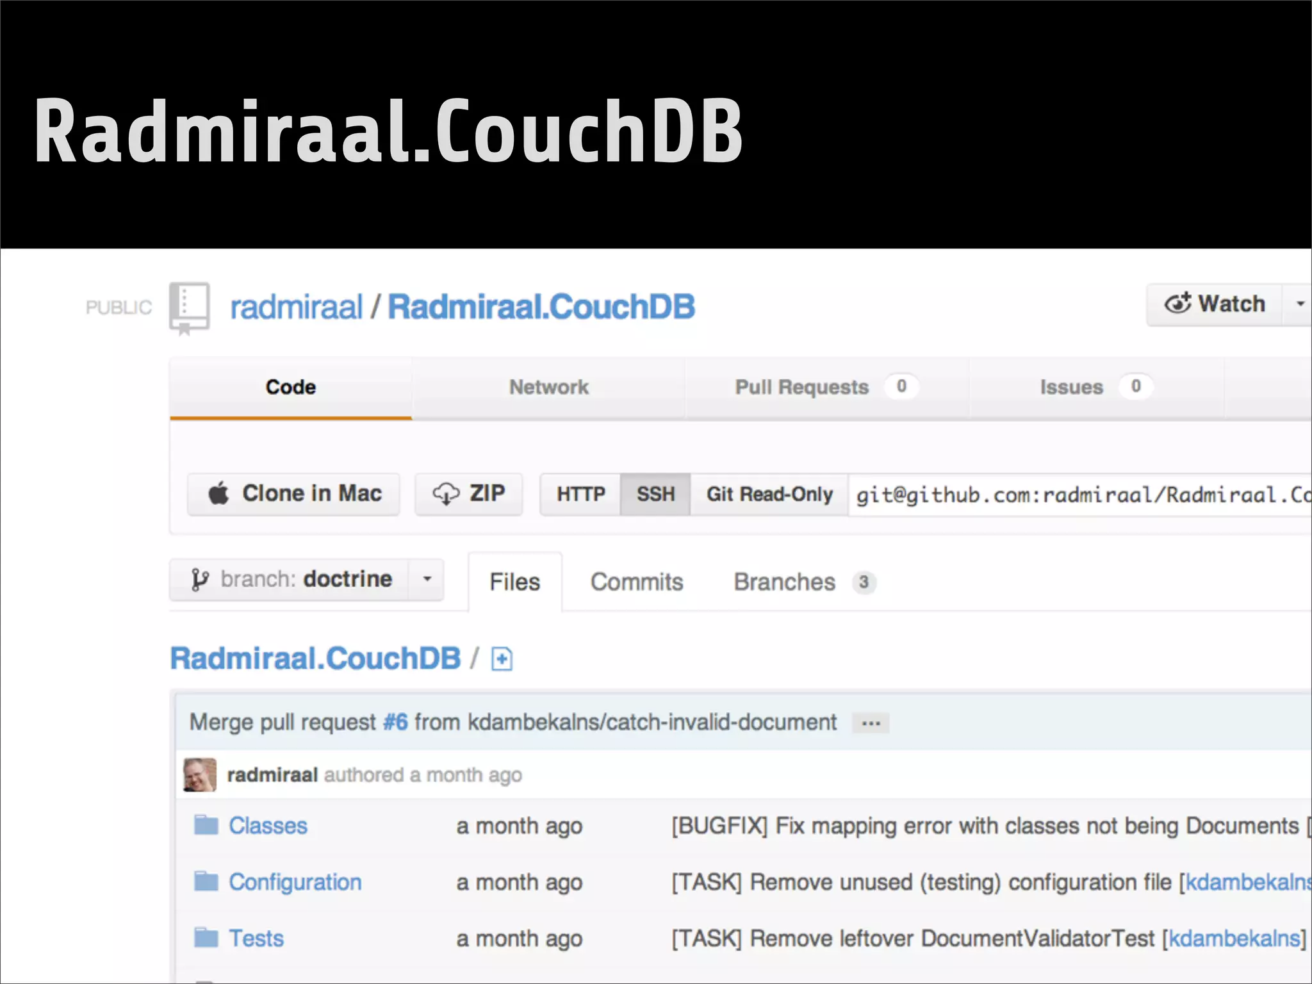Open the Pull Requests tab

click(826, 387)
